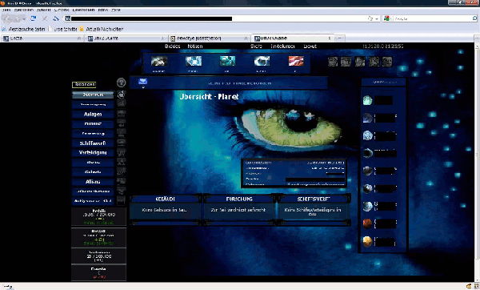This screenshot has width=480, height=290.
Task: Open the Datei menu
Action: pos(6,10)
